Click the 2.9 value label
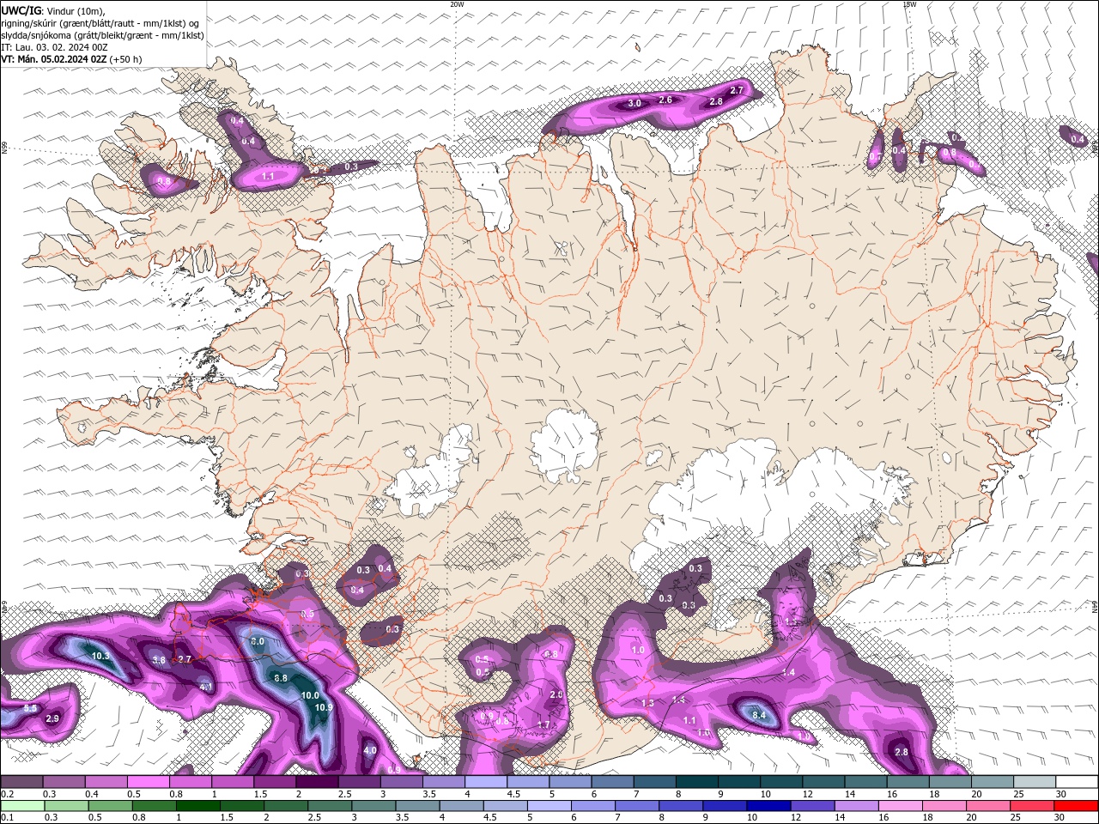1099x824 pixels. tap(52, 718)
